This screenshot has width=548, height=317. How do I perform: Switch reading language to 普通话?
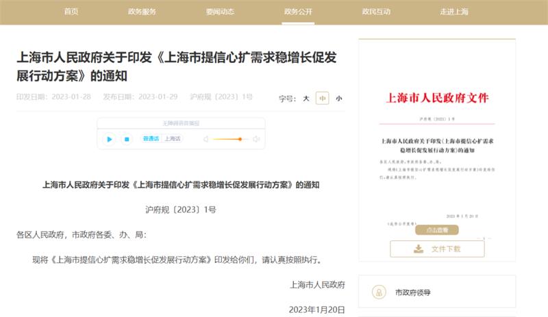click(151, 139)
